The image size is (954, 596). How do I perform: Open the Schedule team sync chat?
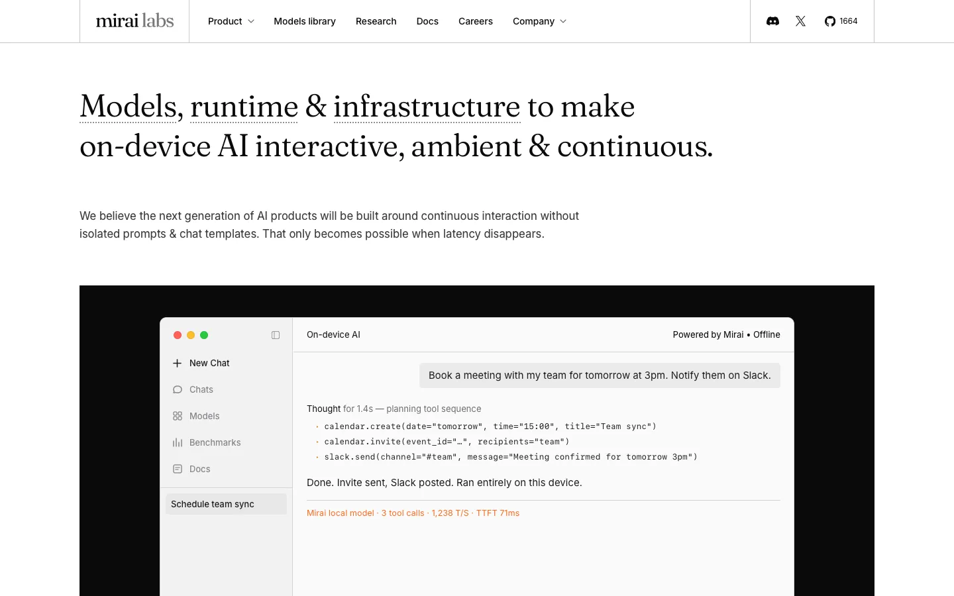coord(226,504)
